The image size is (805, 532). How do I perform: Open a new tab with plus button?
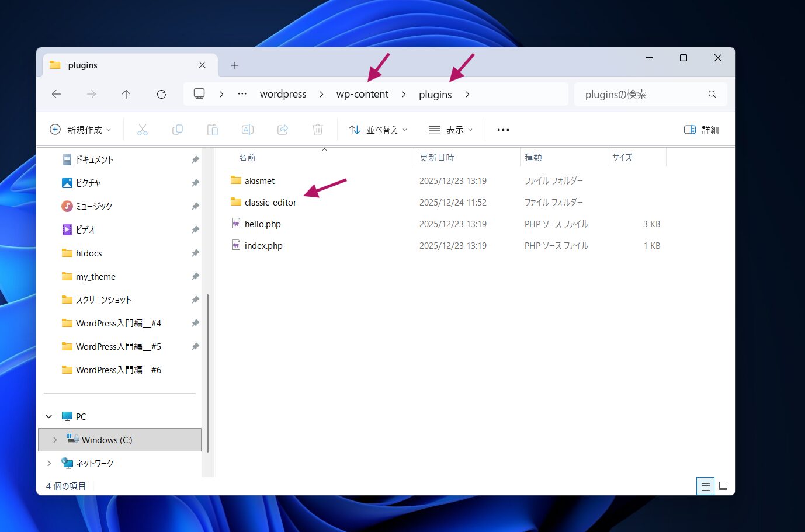[235, 65]
